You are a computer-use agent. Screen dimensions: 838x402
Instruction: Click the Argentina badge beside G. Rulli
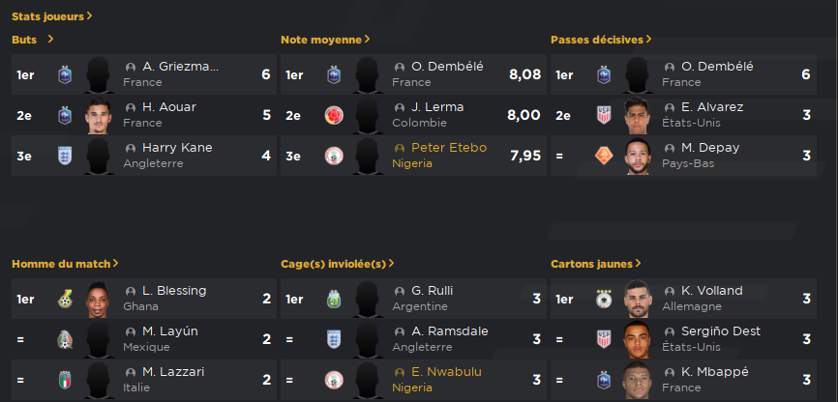tap(334, 299)
